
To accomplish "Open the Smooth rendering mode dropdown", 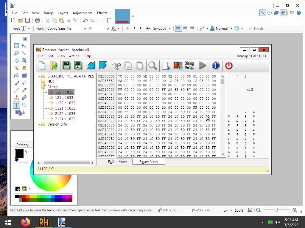I will [169, 28].
